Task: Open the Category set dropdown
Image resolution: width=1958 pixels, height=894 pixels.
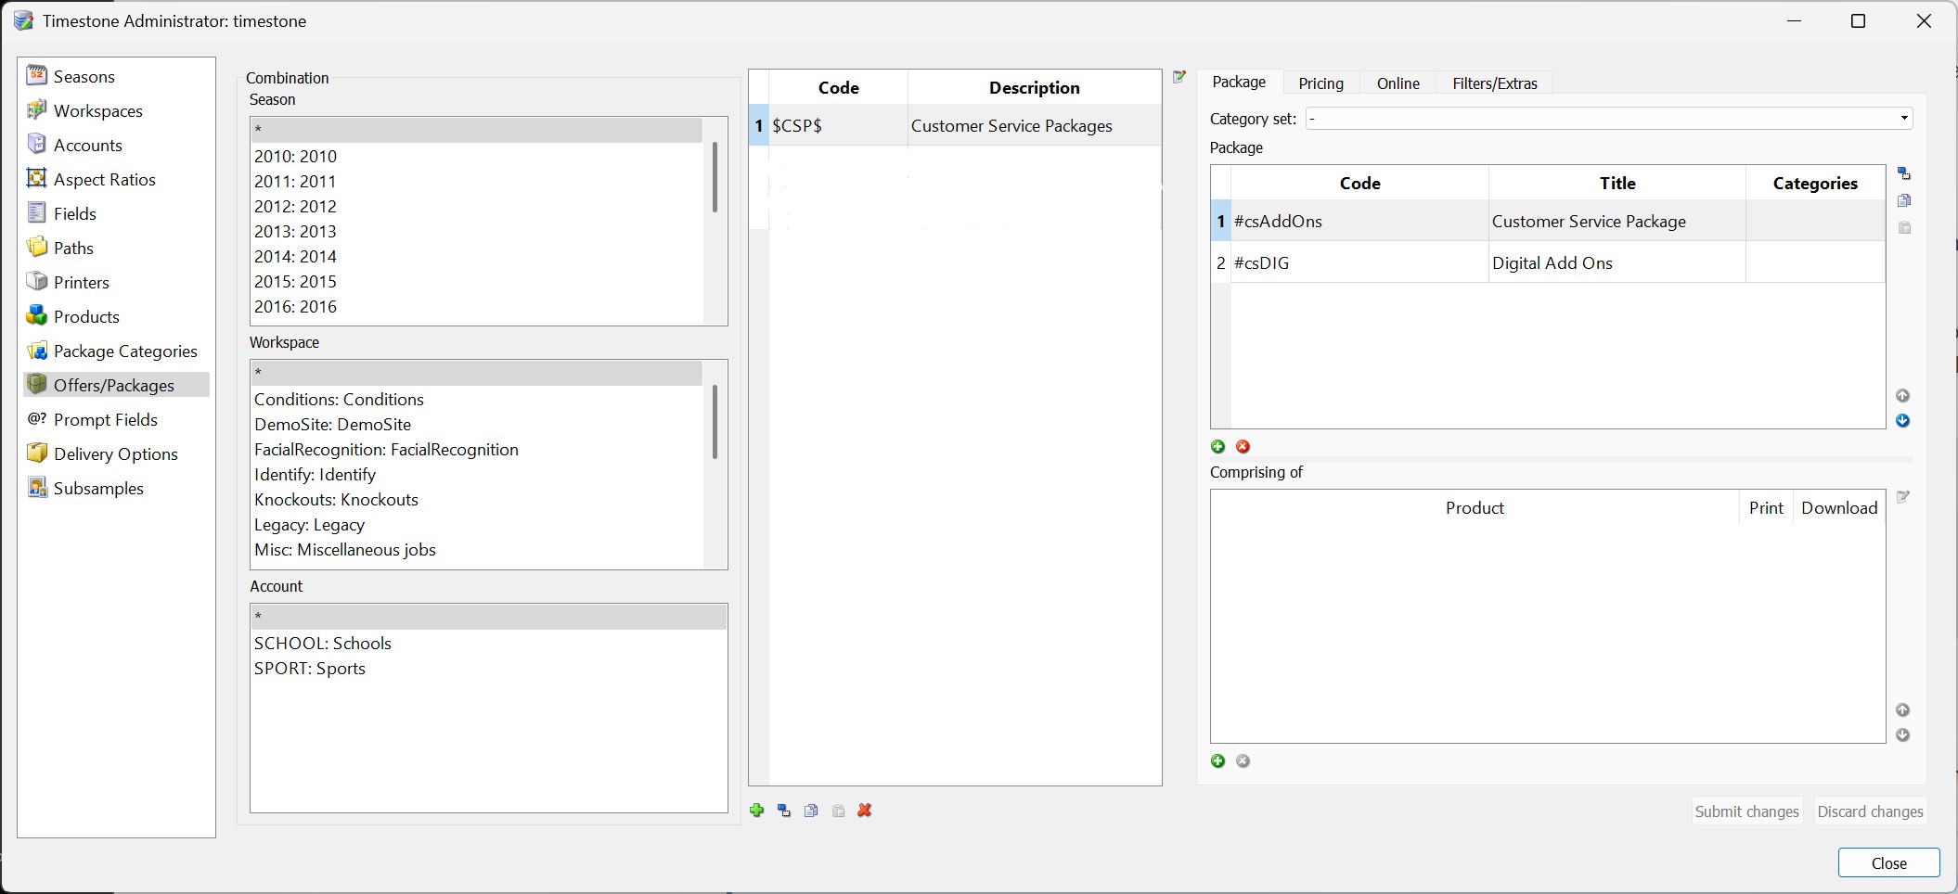Action: click(x=1904, y=119)
